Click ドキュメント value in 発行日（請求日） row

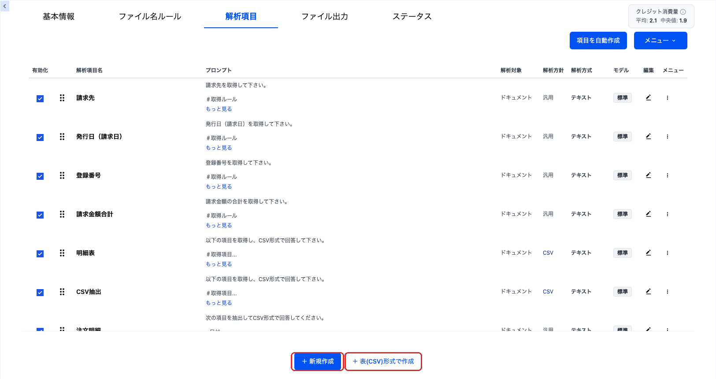[x=516, y=137]
